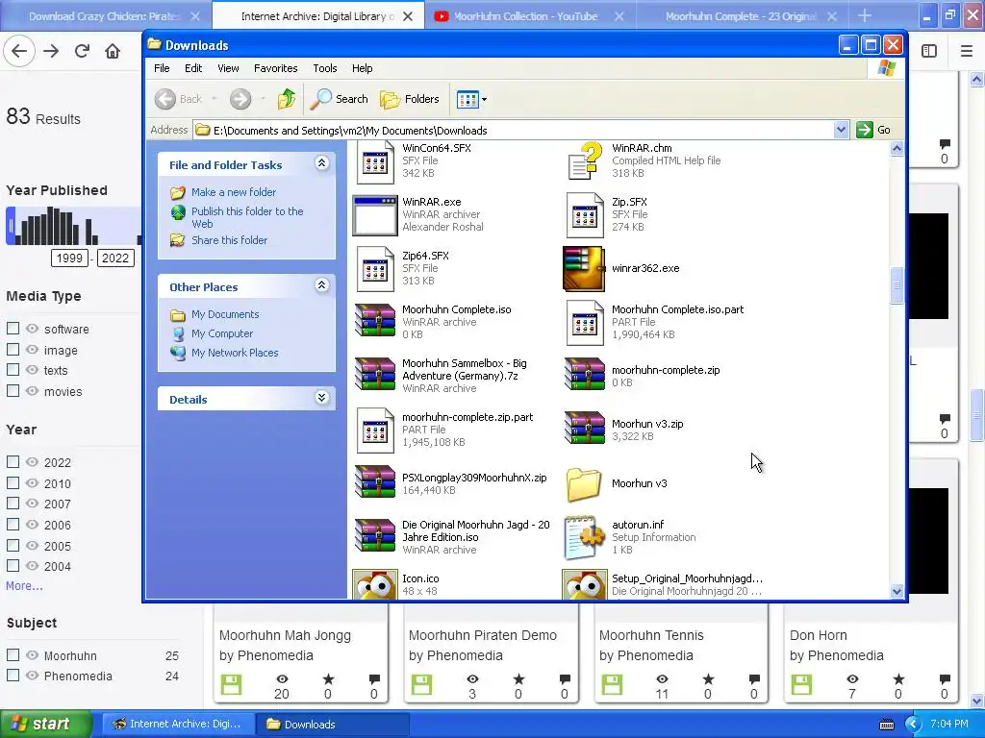Select the autorun.inf setup file icon
Image resolution: width=985 pixels, height=738 pixels.
click(584, 538)
